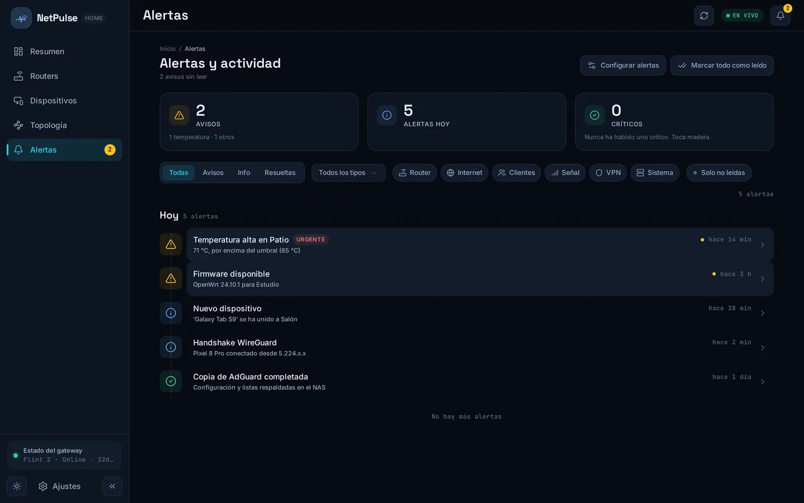Click check icon beside Copia de AdGuard

(171, 381)
